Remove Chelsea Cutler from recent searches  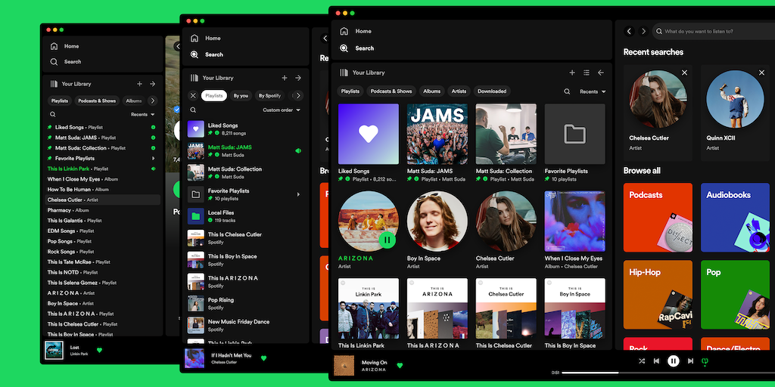click(684, 73)
